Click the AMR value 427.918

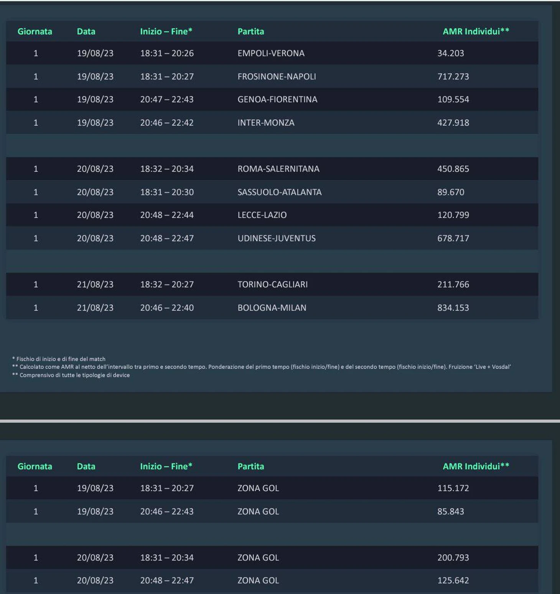[453, 123]
